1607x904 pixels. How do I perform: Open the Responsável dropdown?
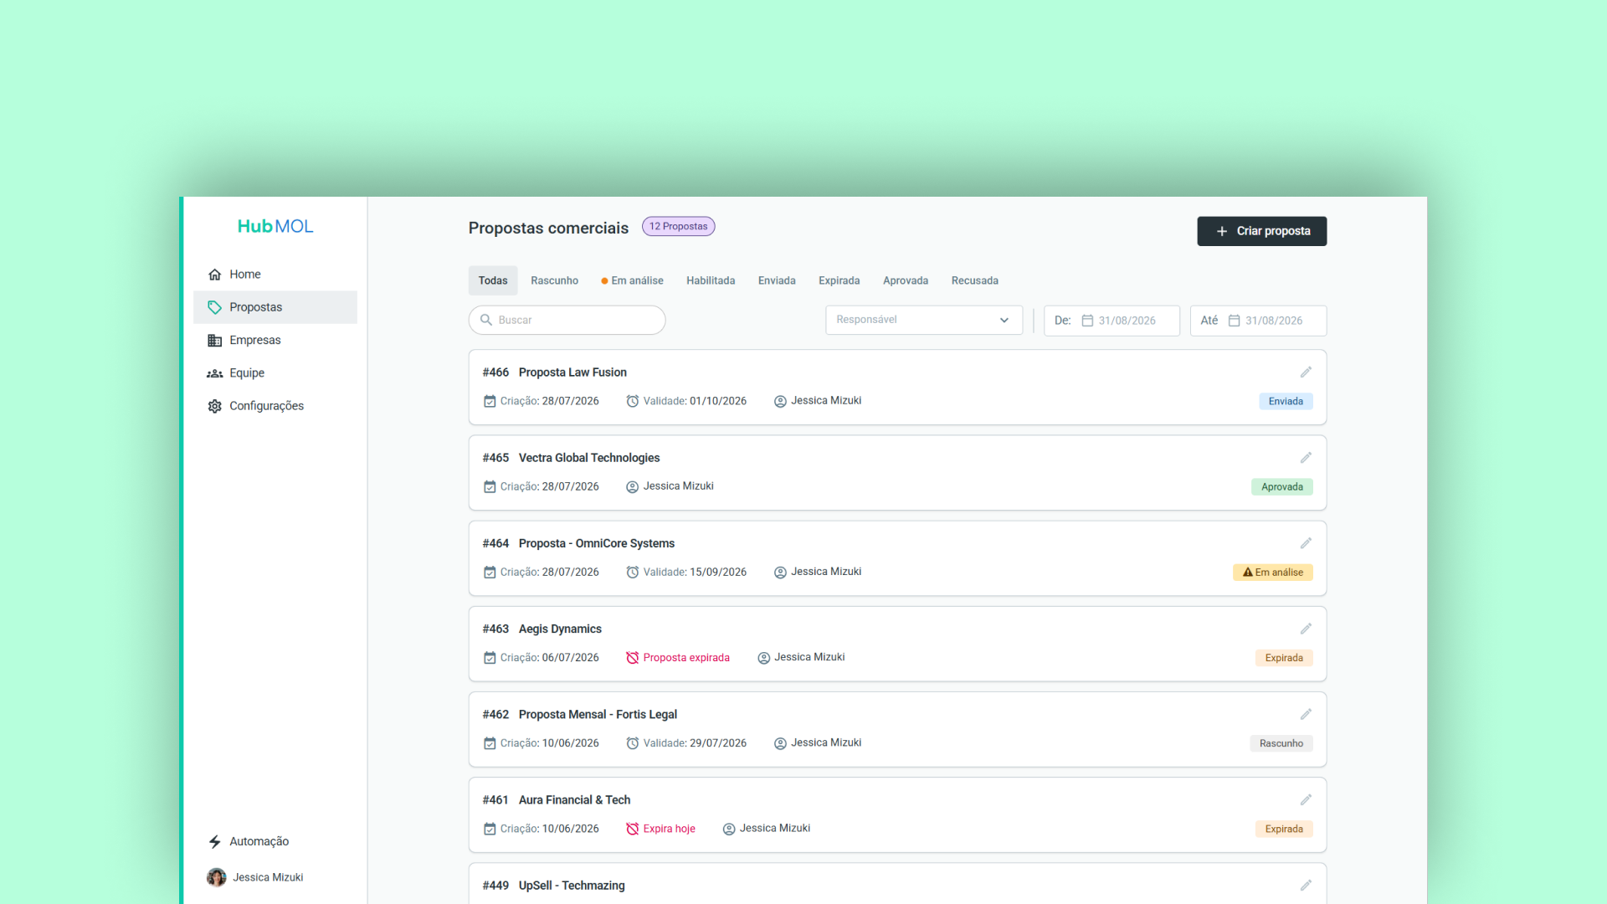click(x=924, y=320)
